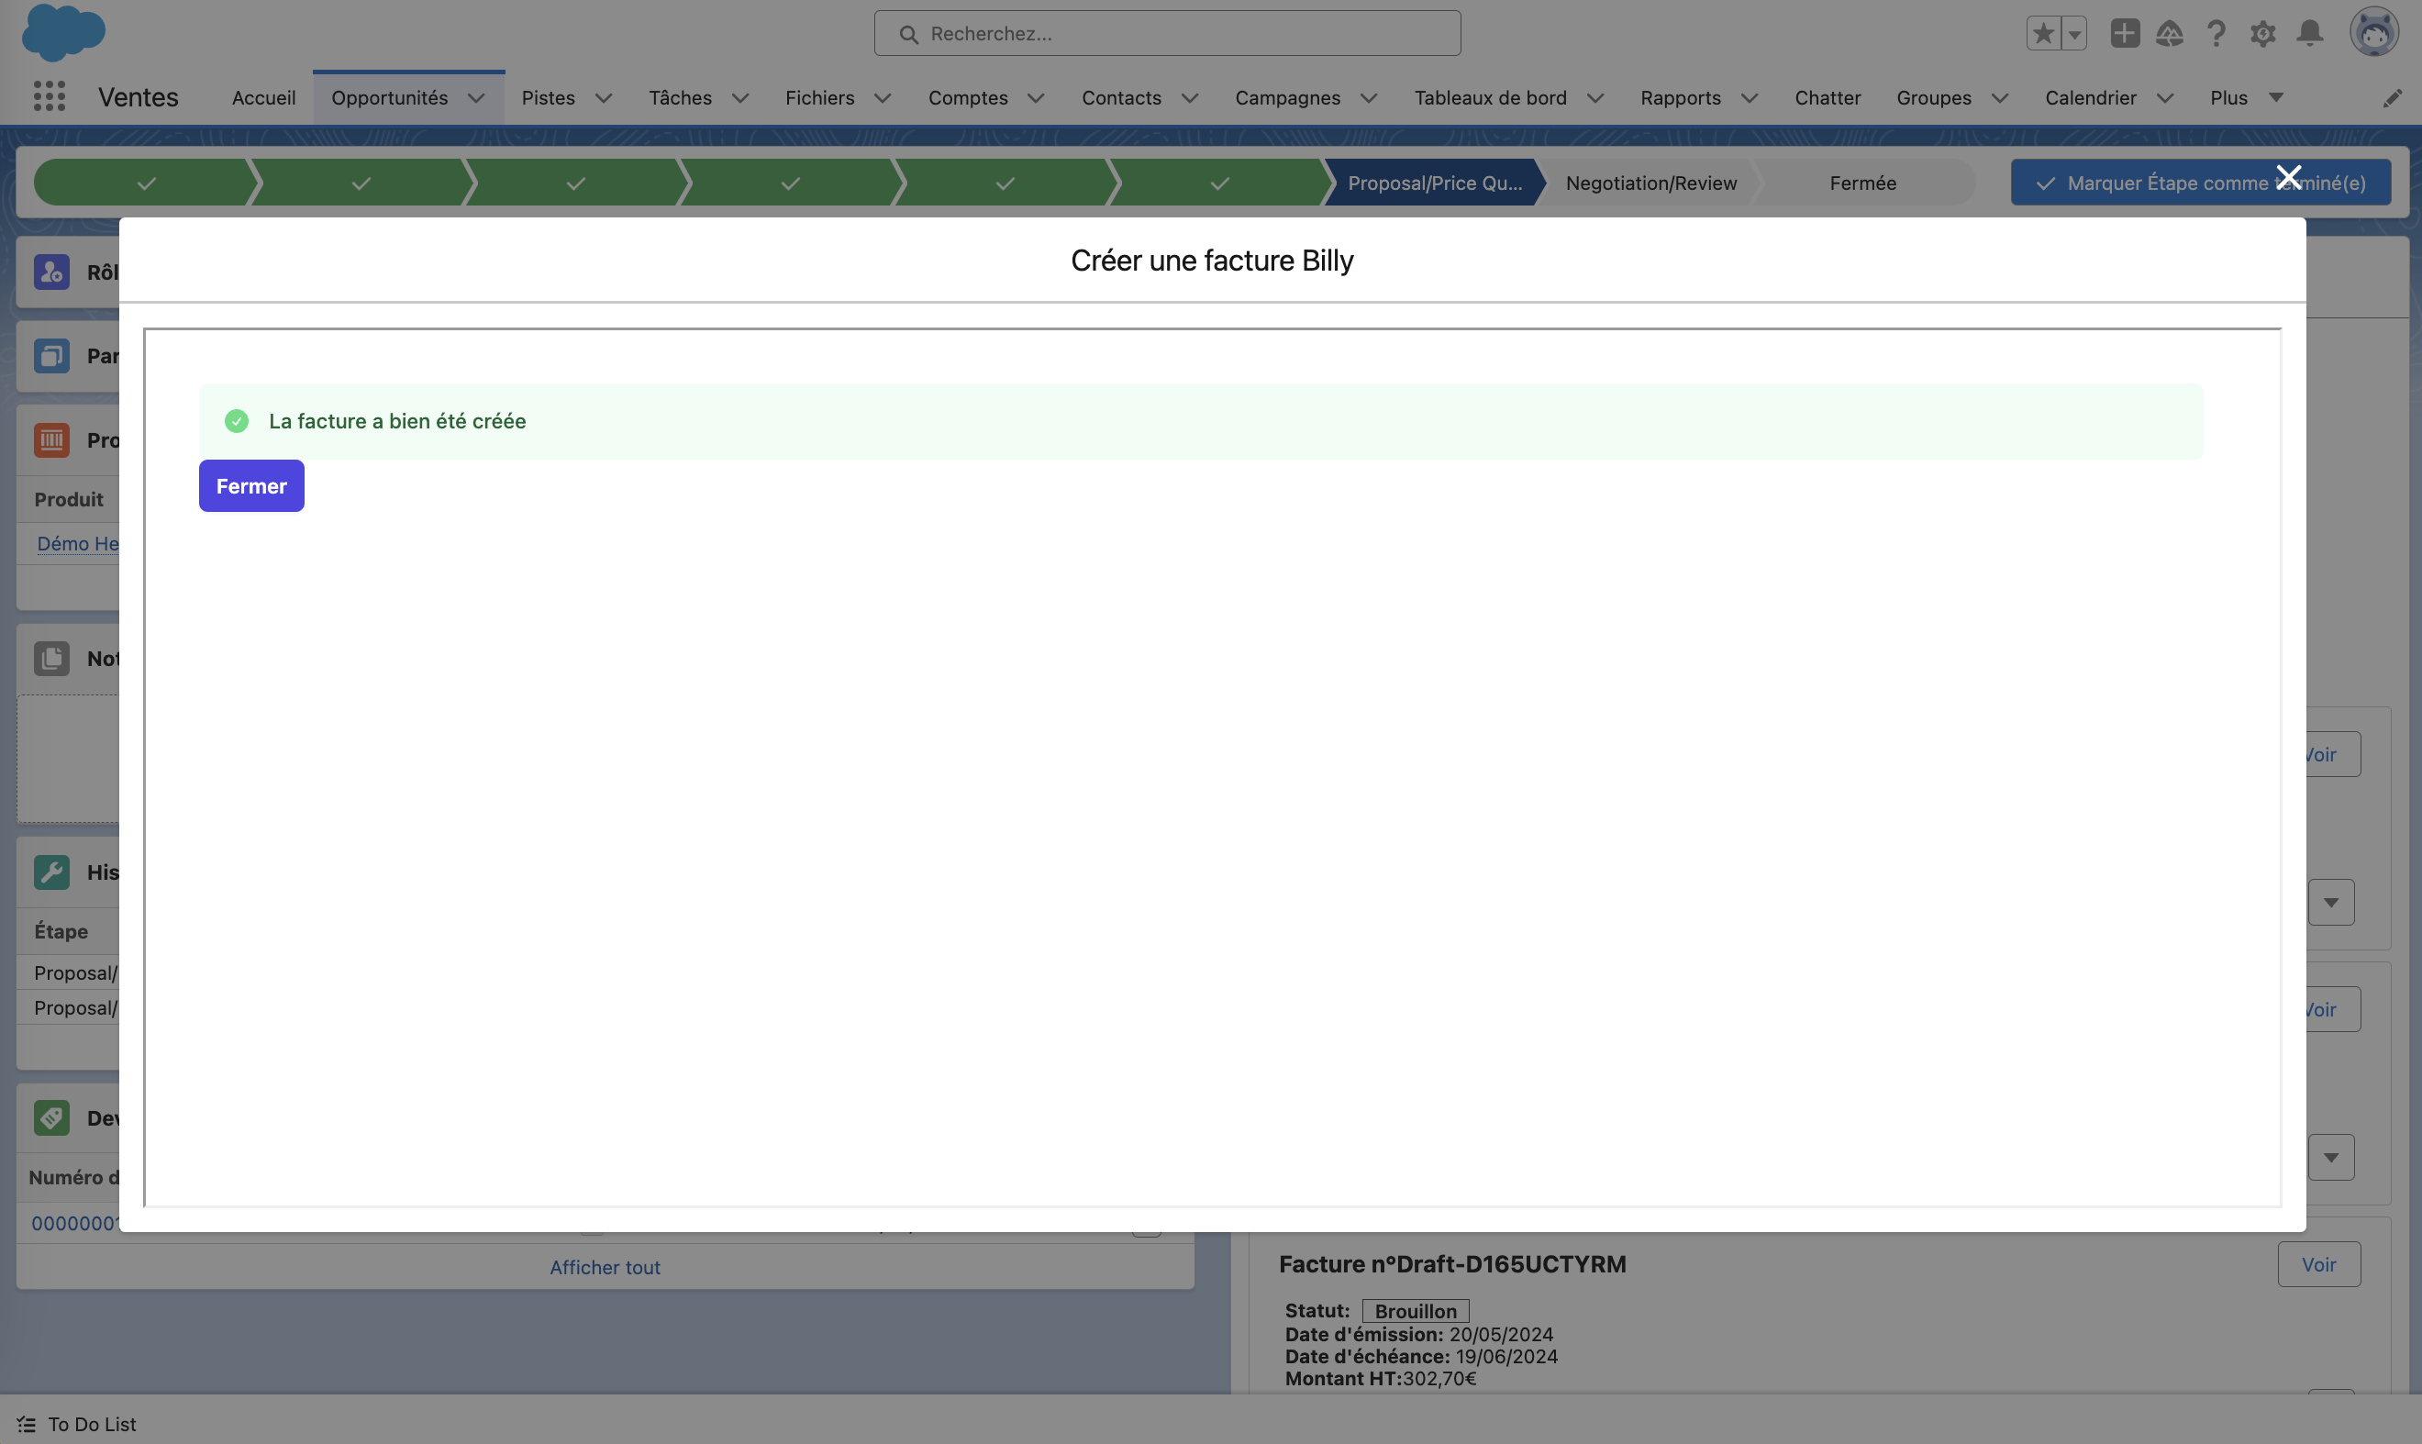The width and height of the screenshot is (2422, 1444).
Task: Expand the Opportunités tab dropdown chevron
Action: 477,98
